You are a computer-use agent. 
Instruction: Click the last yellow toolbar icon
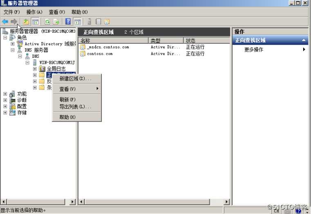pyautogui.click(x=107, y=21)
